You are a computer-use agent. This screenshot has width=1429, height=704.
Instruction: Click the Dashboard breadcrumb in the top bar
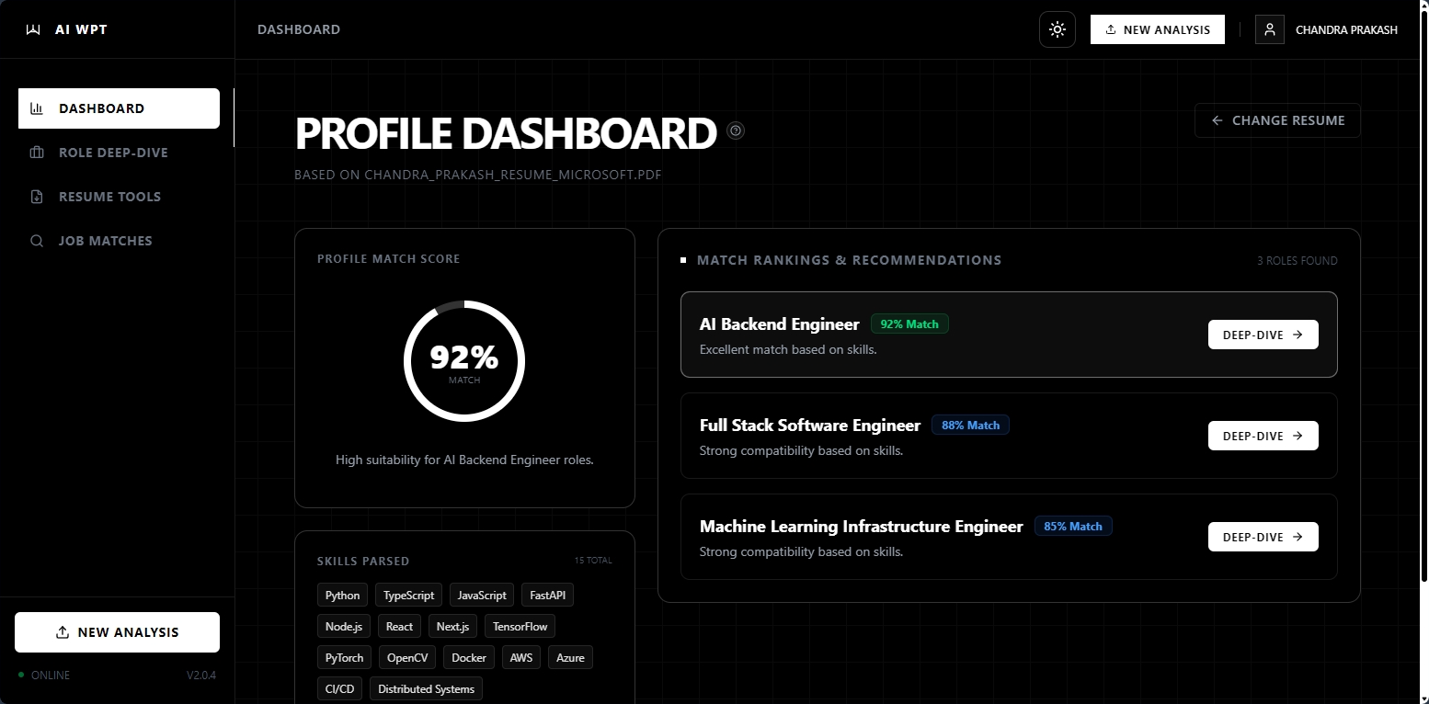[299, 29]
